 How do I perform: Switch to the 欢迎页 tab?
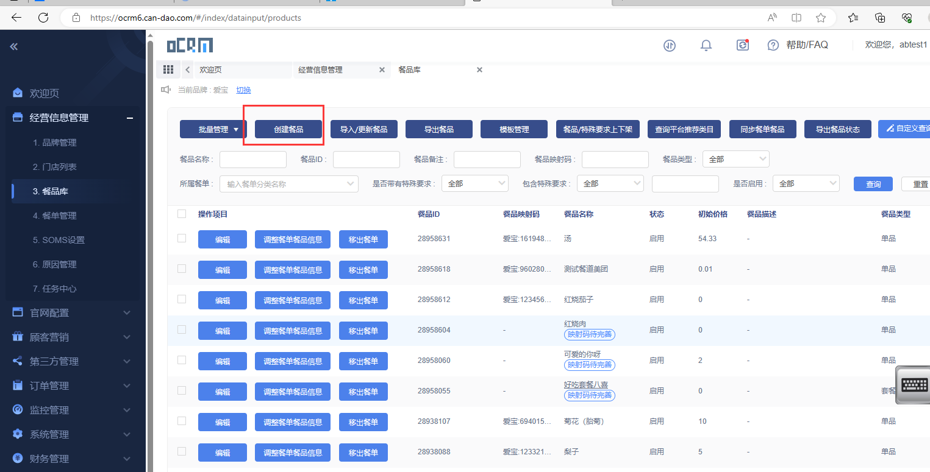pos(211,70)
